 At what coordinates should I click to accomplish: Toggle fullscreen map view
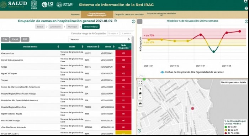pyautogui.click(x=140, y=83)
